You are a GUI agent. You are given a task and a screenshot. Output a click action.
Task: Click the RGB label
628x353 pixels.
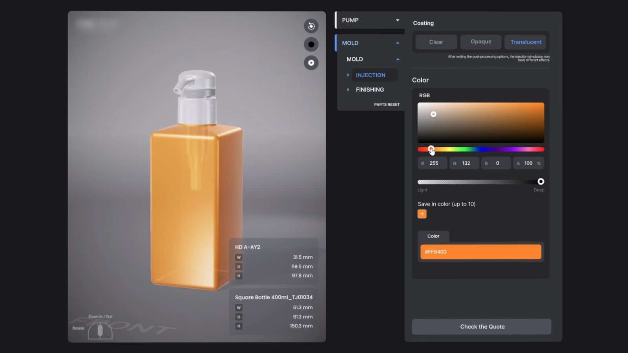(x=424, y=95)
